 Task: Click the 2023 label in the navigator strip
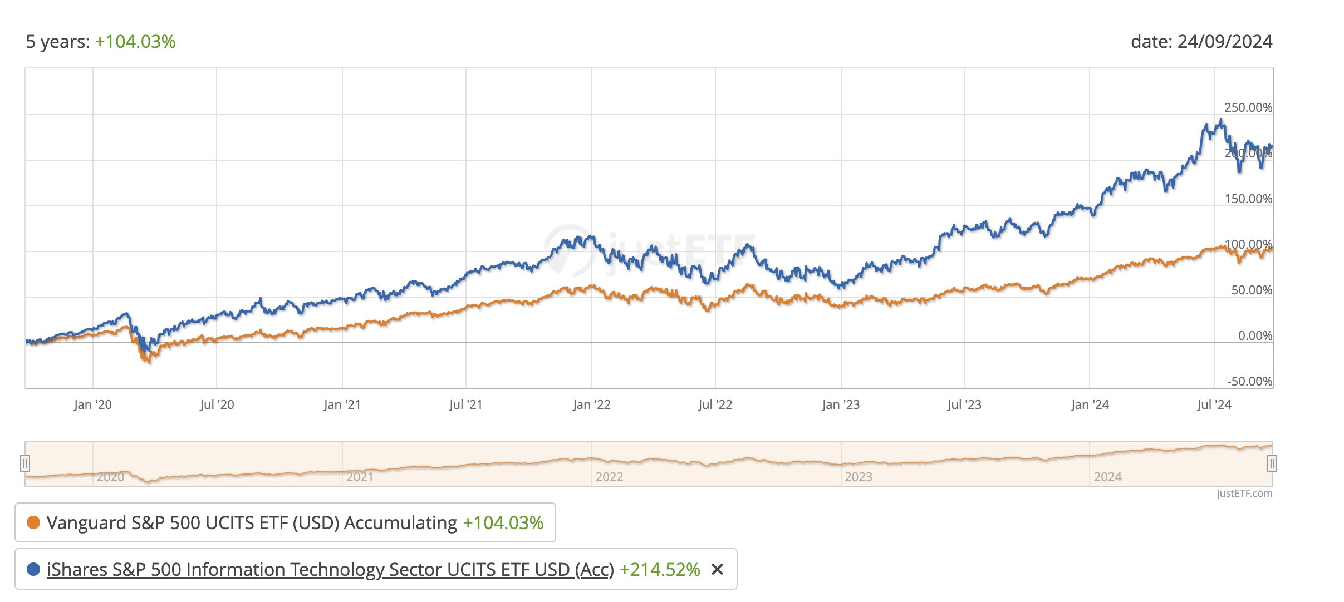click(858, 477)
